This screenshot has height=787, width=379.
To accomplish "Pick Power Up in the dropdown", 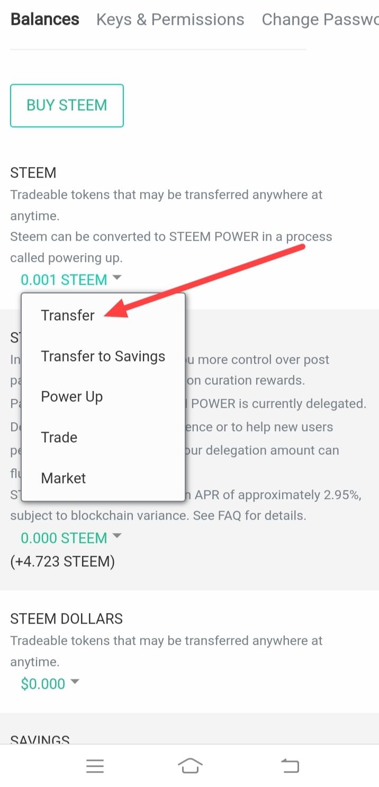I will pyautogui.click(x=72, y=397).
